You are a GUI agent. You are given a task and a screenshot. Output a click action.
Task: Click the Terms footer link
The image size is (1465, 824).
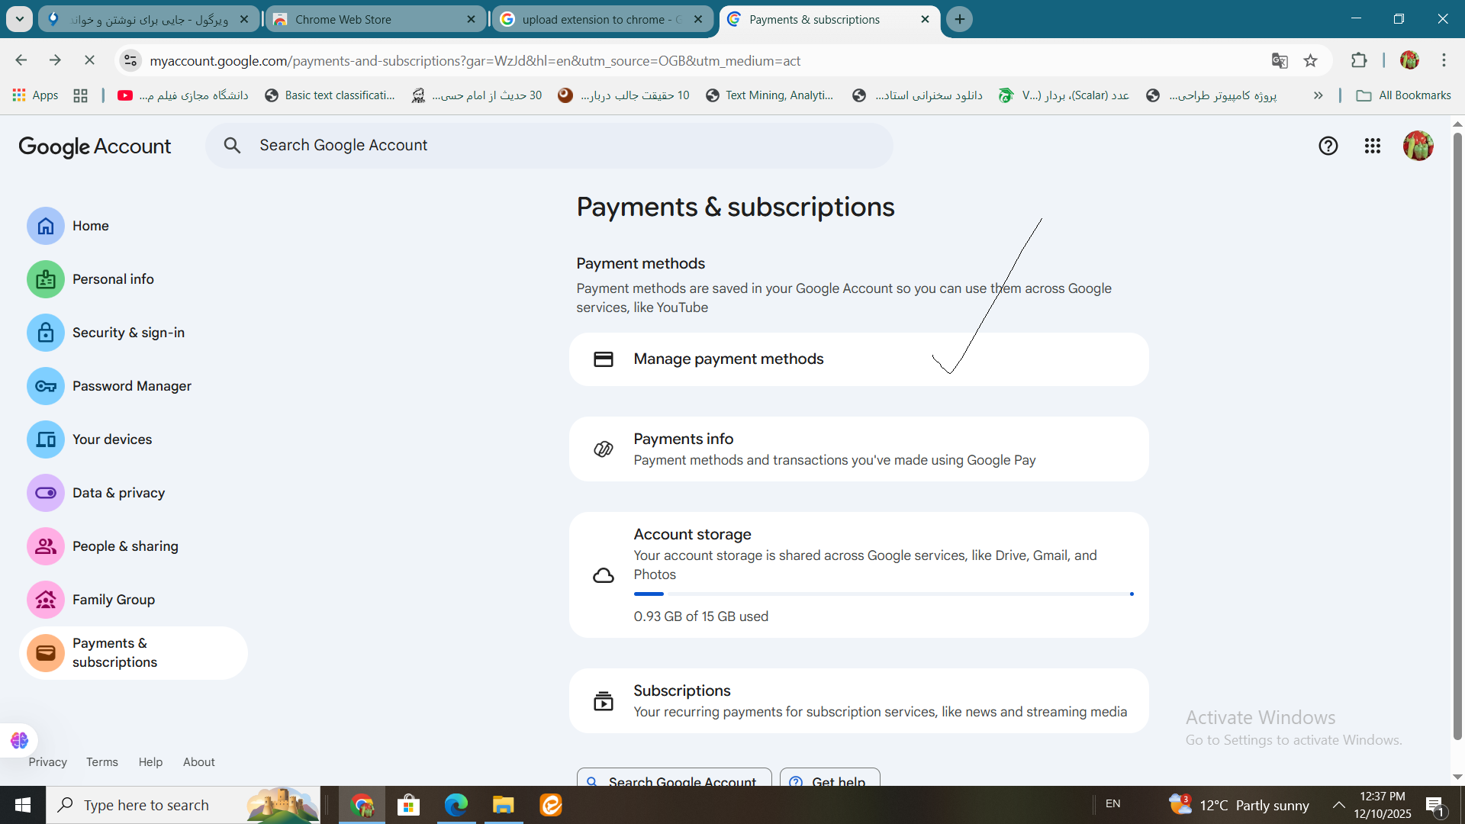(101, 762)
